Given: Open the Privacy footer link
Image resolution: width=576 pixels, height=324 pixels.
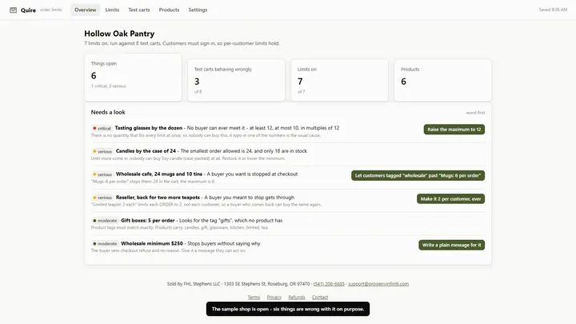Looking at the screenshot, I should point(274,297).
